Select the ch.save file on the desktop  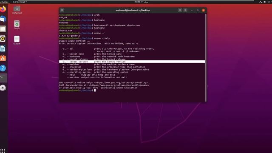pos(17,40)
